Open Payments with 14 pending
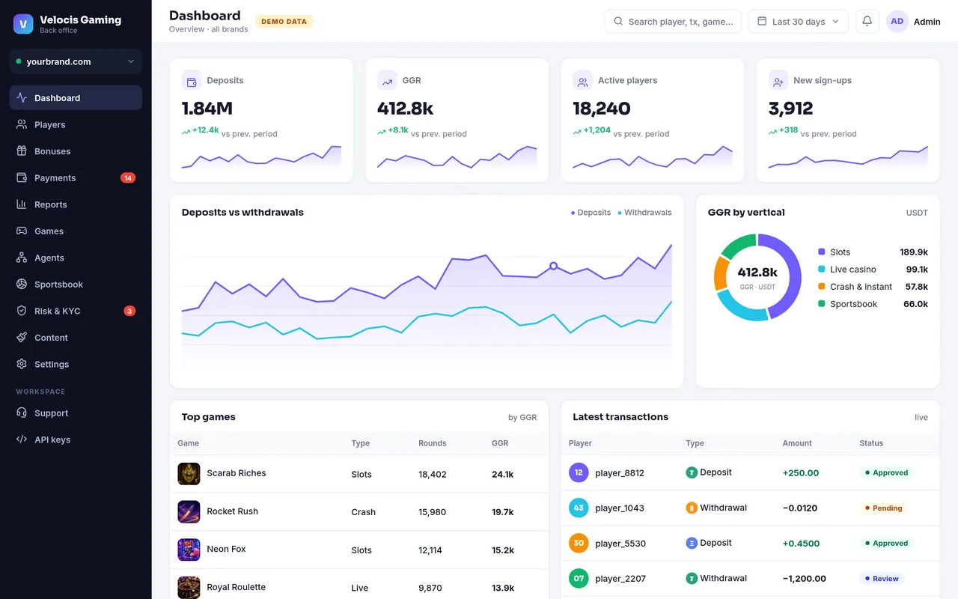The height and width of the screenshot is (599, 958). tap(76, 177)
